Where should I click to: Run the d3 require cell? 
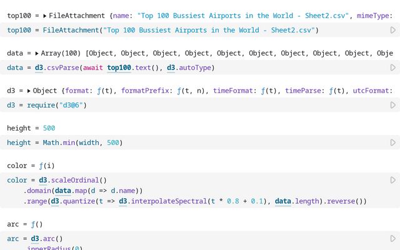point(393,105)
